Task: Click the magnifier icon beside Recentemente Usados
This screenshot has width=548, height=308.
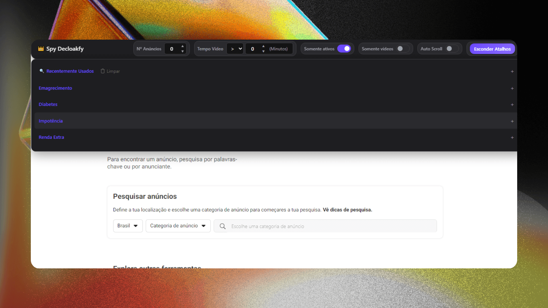Action: [x=42, y=71]
